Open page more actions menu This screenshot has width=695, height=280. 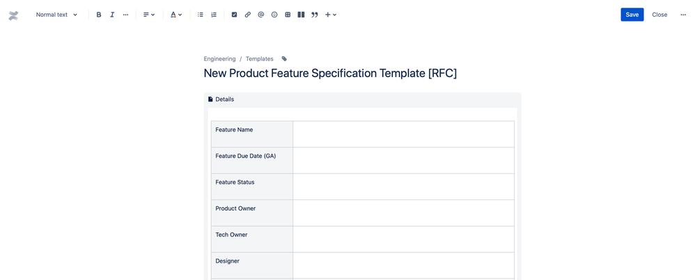[x=683, y=15]
